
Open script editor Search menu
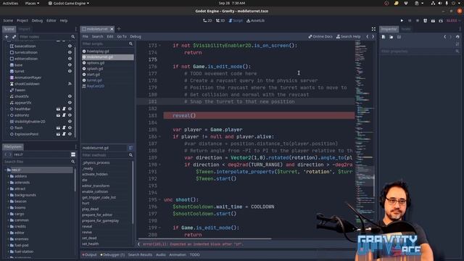click(x=97, y=37)
